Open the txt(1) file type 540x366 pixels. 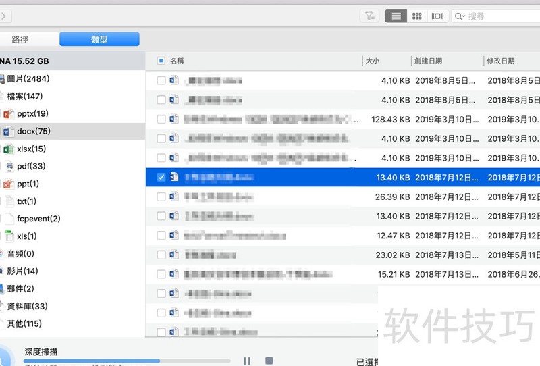click(26, 201)
